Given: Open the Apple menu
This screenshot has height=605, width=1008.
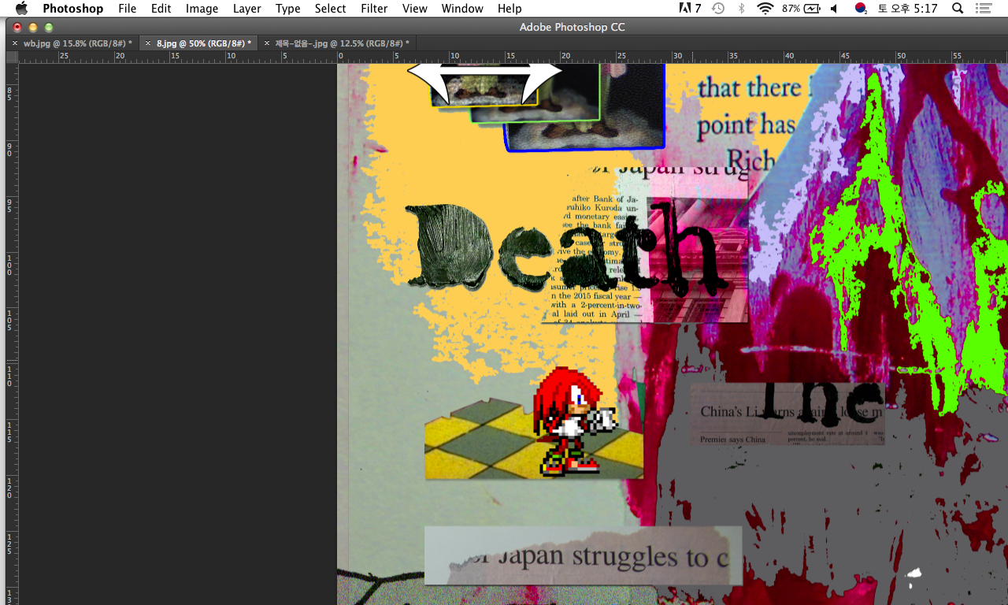Looking at the screenshot, I should tap(21, 9).
